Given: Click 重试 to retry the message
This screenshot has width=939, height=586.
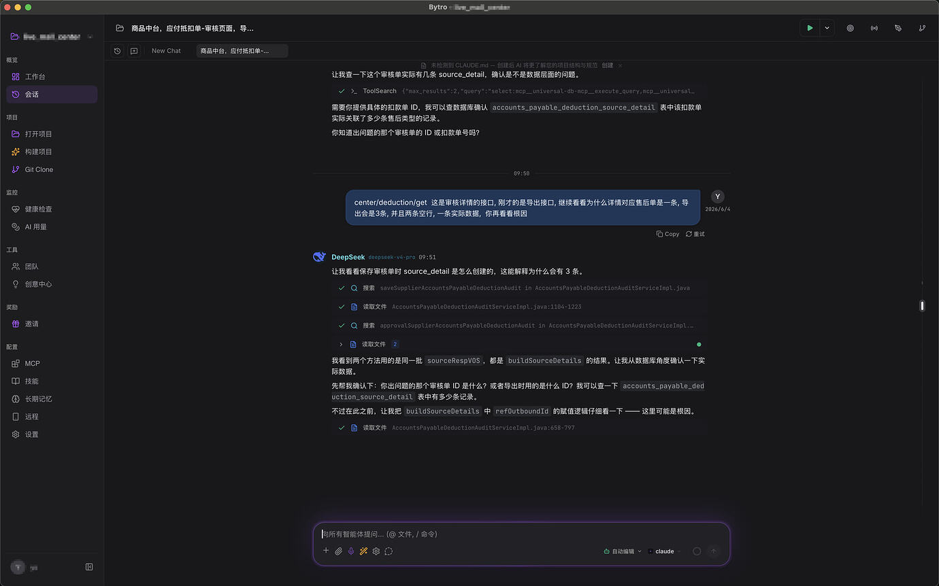Looking at the screenshot, I should pyautogui.click(x=695, y=234).
